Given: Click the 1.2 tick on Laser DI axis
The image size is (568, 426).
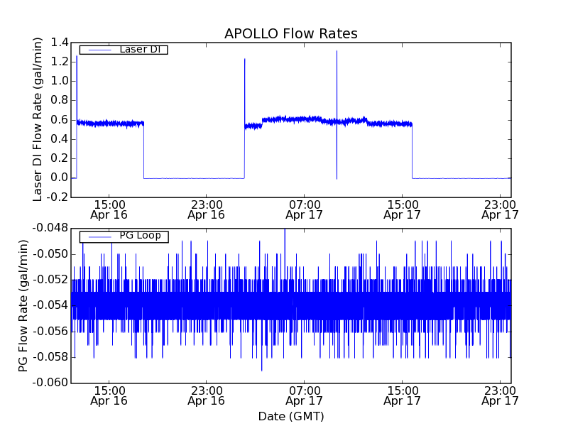Looking at the screenshot, I should tap(60, 62).
